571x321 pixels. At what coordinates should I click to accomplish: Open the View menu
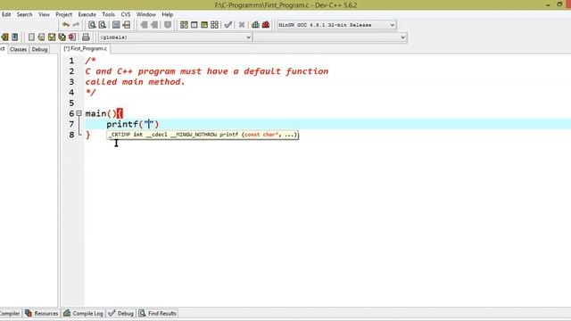pyautogui.click(x=44, y=14)
